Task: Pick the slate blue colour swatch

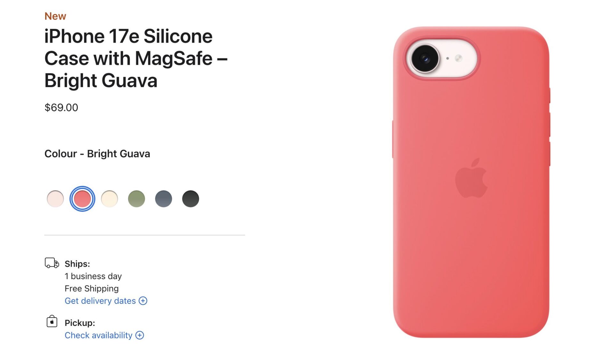Action: (x=163, y=199)
